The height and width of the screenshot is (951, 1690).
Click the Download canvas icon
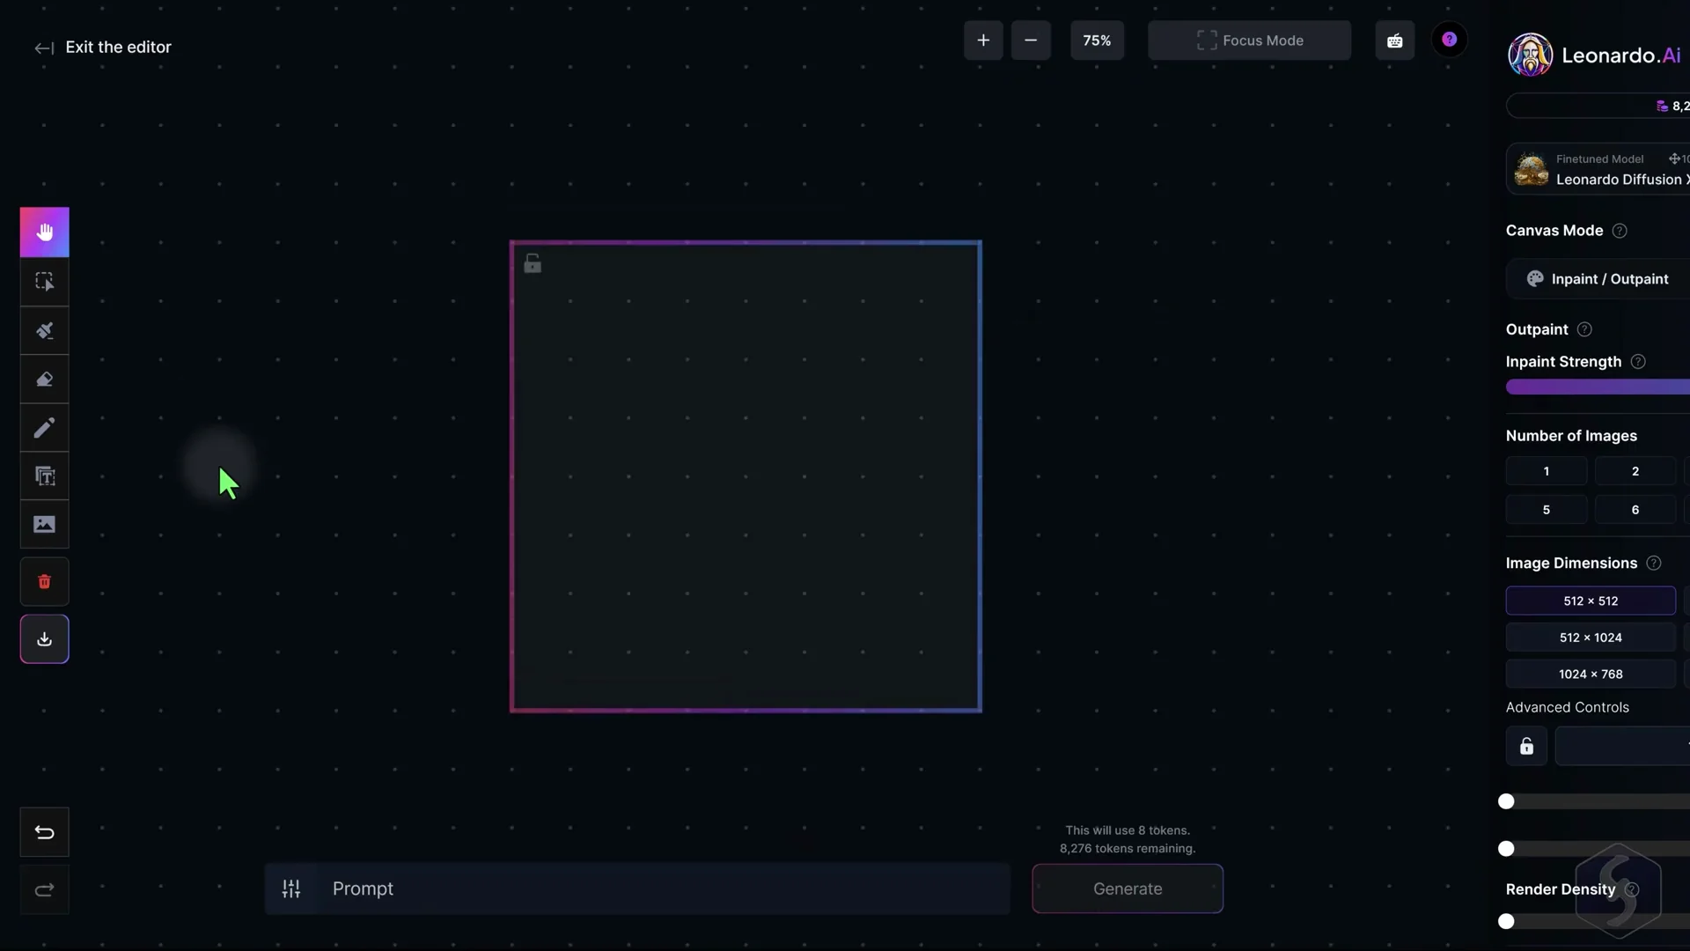click(44, 639)
